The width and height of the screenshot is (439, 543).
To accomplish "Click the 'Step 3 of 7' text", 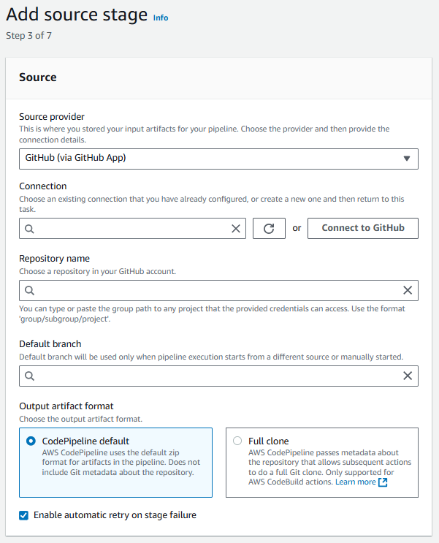I will (x=28, y=36).
